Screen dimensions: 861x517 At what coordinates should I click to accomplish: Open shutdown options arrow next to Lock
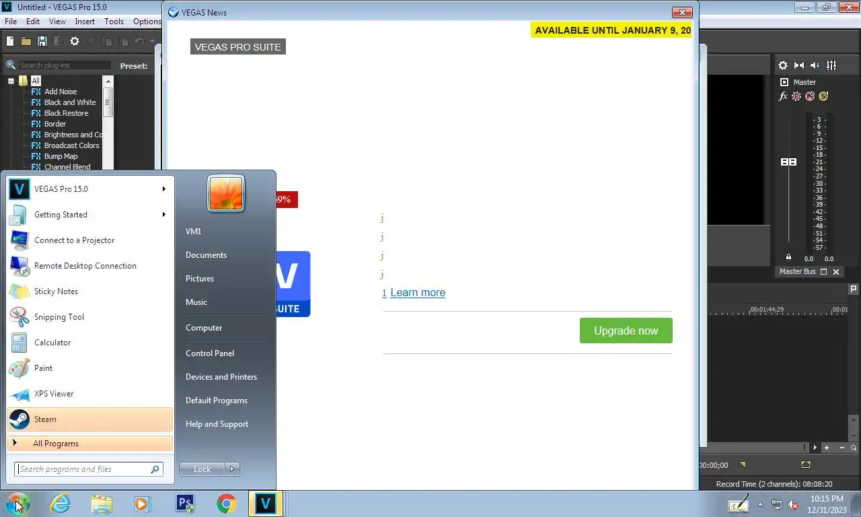(232, 469)
